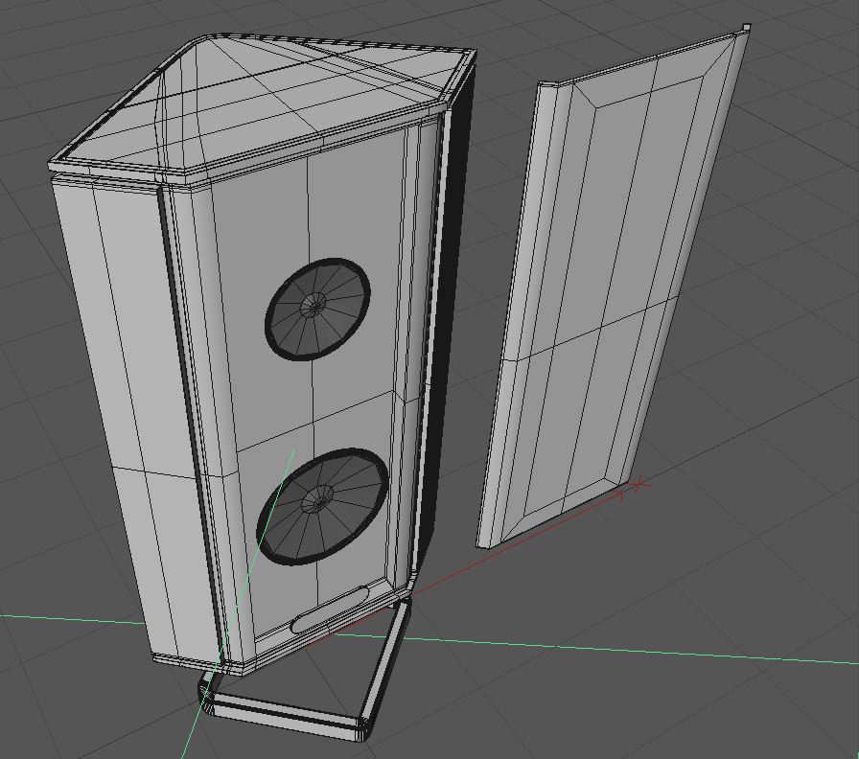Click the red X marker at the door's corner
859x759 pixels.
point(638,485)
